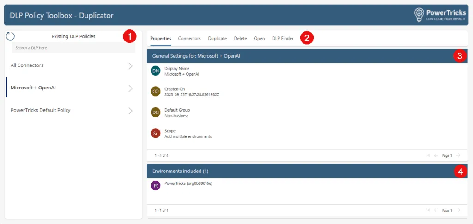
Task: Click the Created On timestamp value
Action: coord(192,95)
